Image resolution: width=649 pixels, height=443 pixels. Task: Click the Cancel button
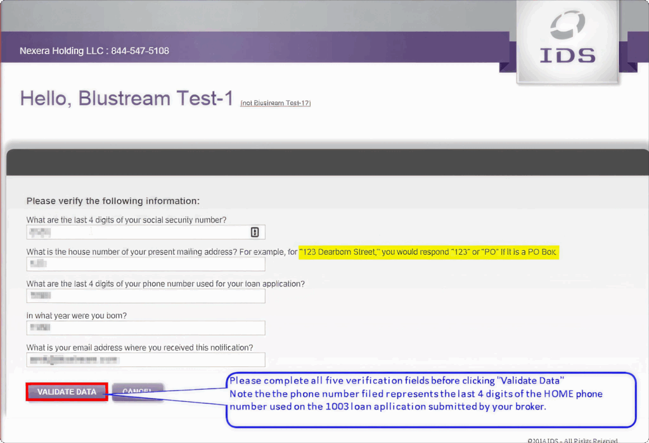[x=138, y=392]
